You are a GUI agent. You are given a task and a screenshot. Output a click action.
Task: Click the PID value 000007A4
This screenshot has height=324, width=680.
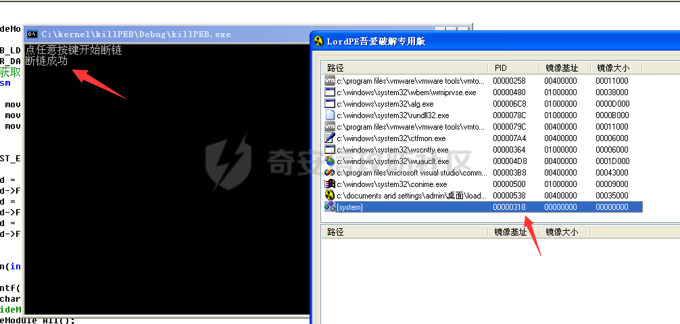(x=509, y=138)
